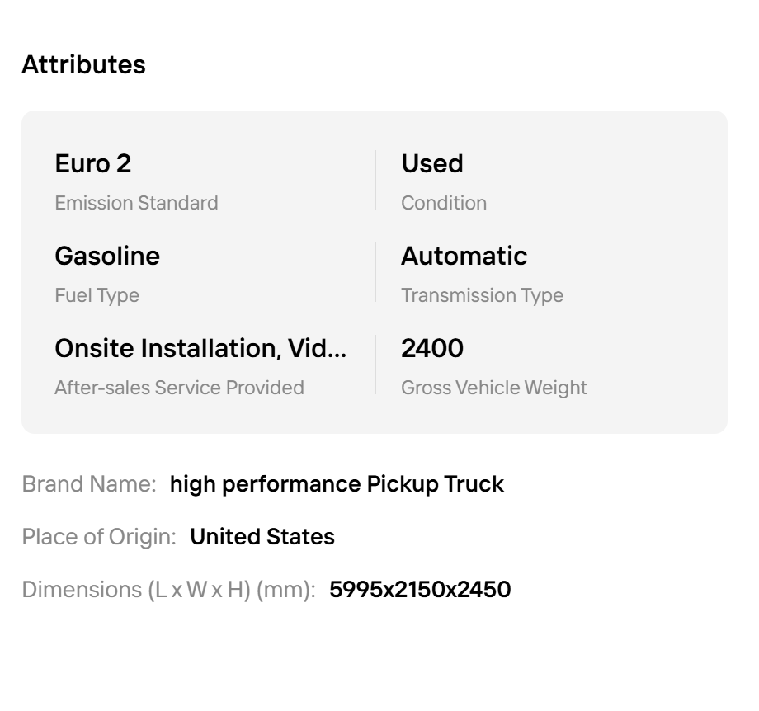Image resolution: width=759 pixels, height=711 pixels.
Task: Select the Used condition value
Action: click(431, 164)
